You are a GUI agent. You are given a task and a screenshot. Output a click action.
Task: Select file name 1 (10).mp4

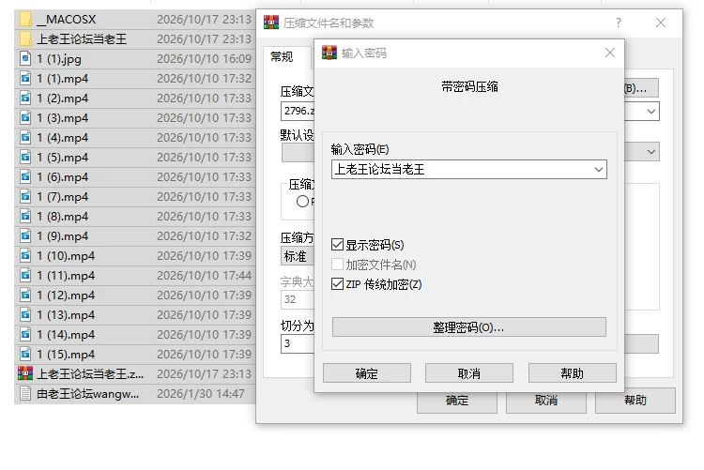coord(66,256)
